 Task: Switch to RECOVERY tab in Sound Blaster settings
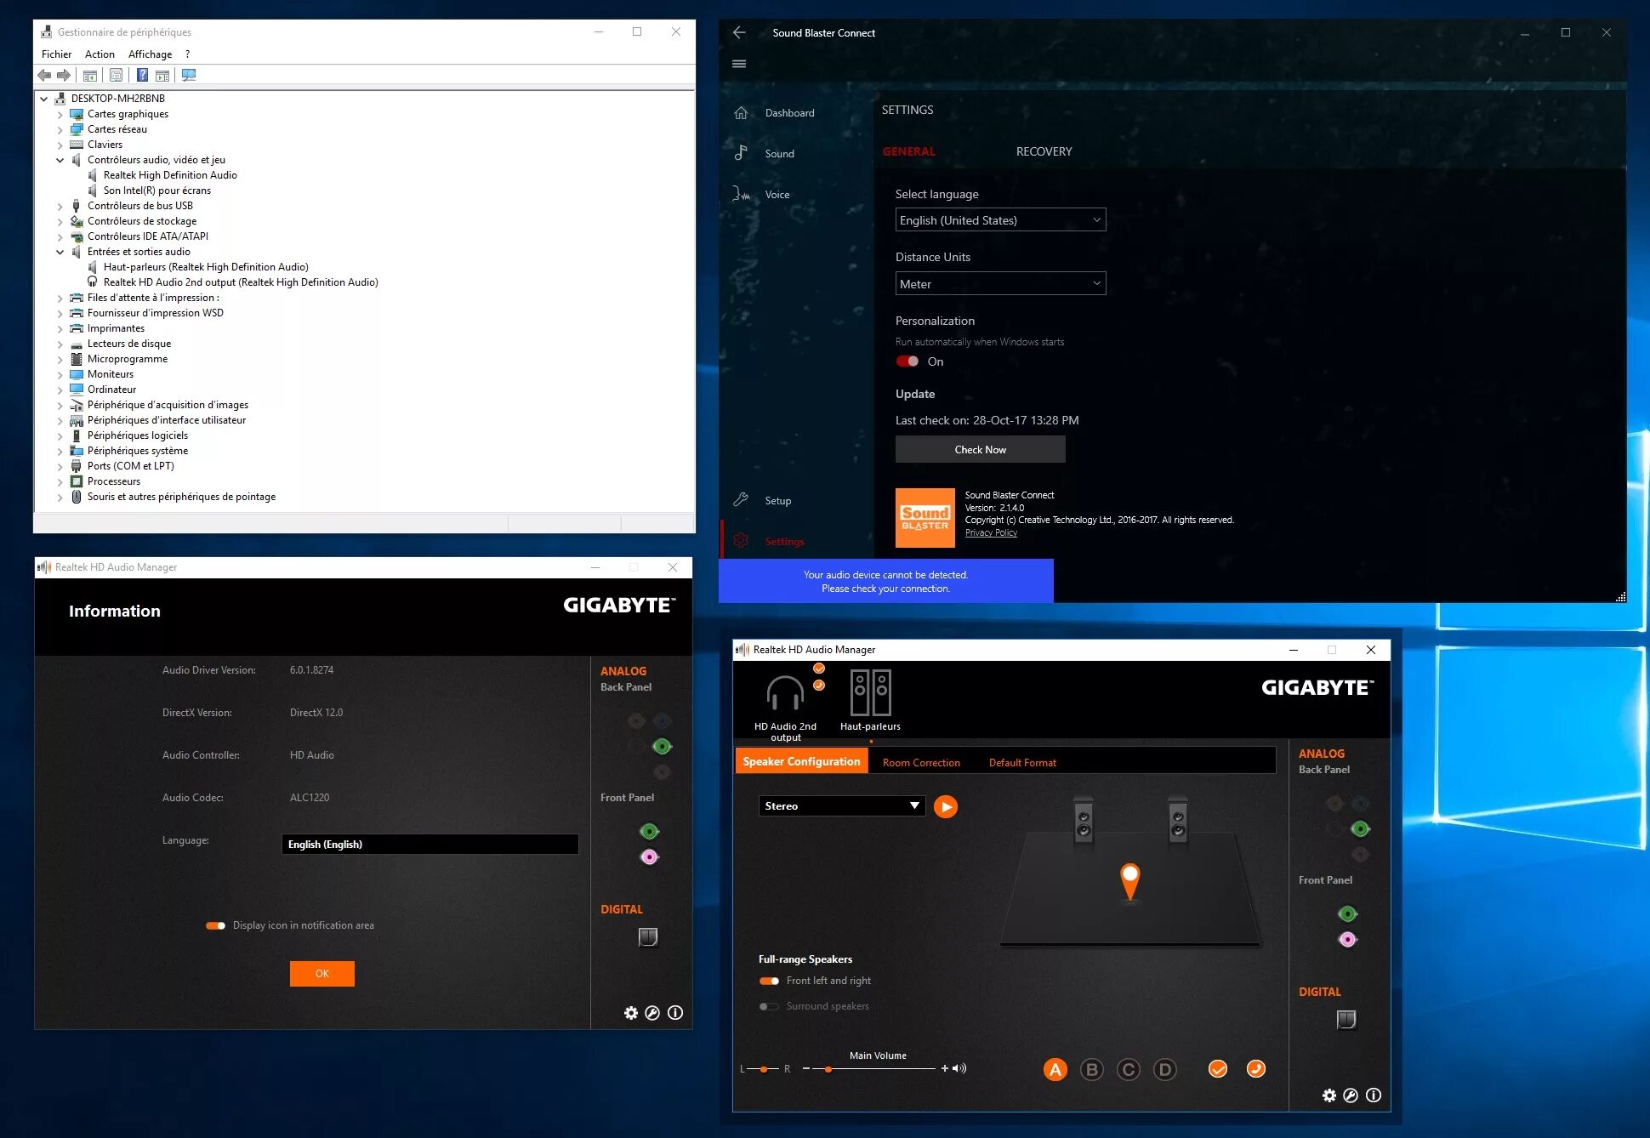click(1044, 151)
